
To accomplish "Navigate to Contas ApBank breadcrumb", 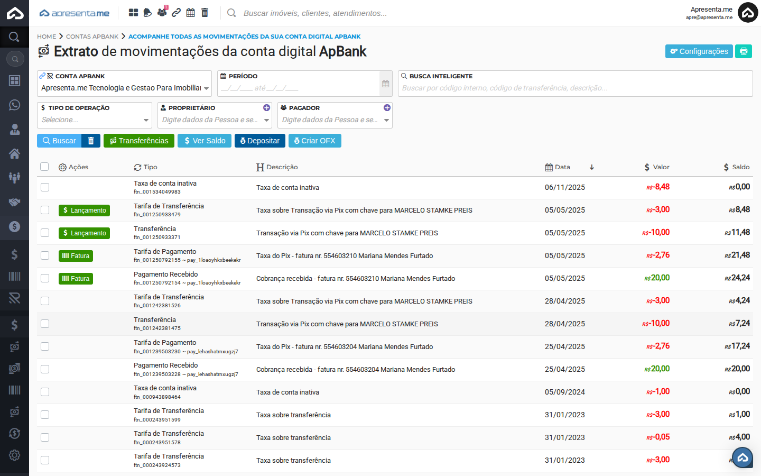I will coord(92,36).
